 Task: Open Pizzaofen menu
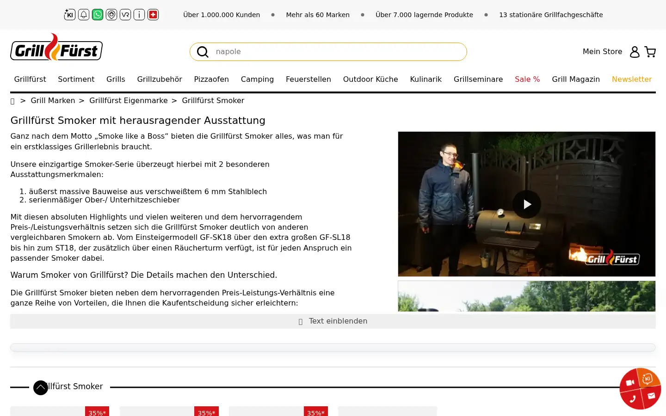pos(211,80)
